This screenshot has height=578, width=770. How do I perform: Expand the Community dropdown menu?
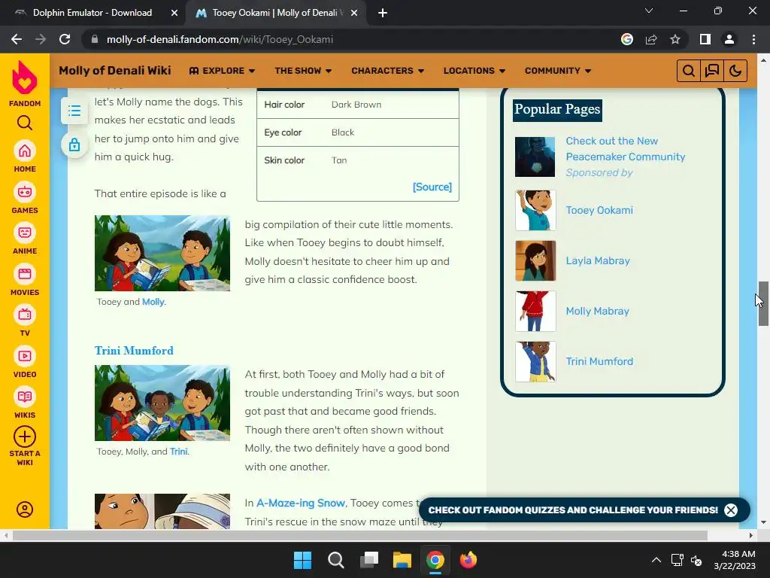[x=558, y=71]
